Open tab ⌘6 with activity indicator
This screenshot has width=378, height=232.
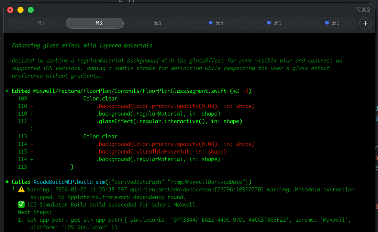point(332,23)
